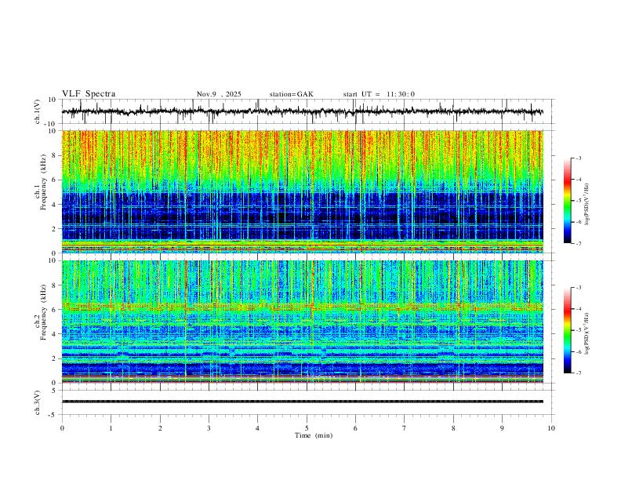Click the flat ch.3 voltage trace line
This screenshot has width=621, height=480.
point(302,402)
